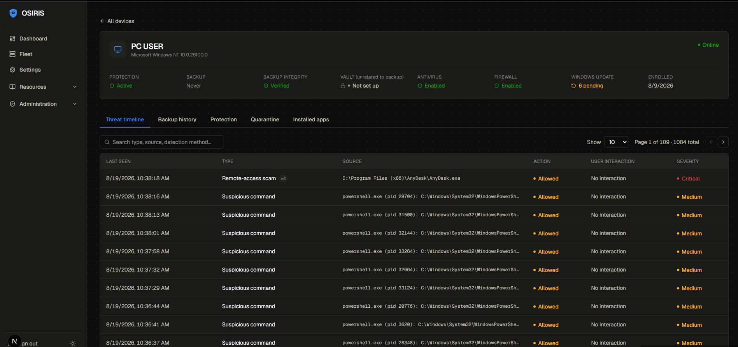Click the Fleet server icon
Image resolution: width=738 pixels, height=347 pixels.
(12, 54)
